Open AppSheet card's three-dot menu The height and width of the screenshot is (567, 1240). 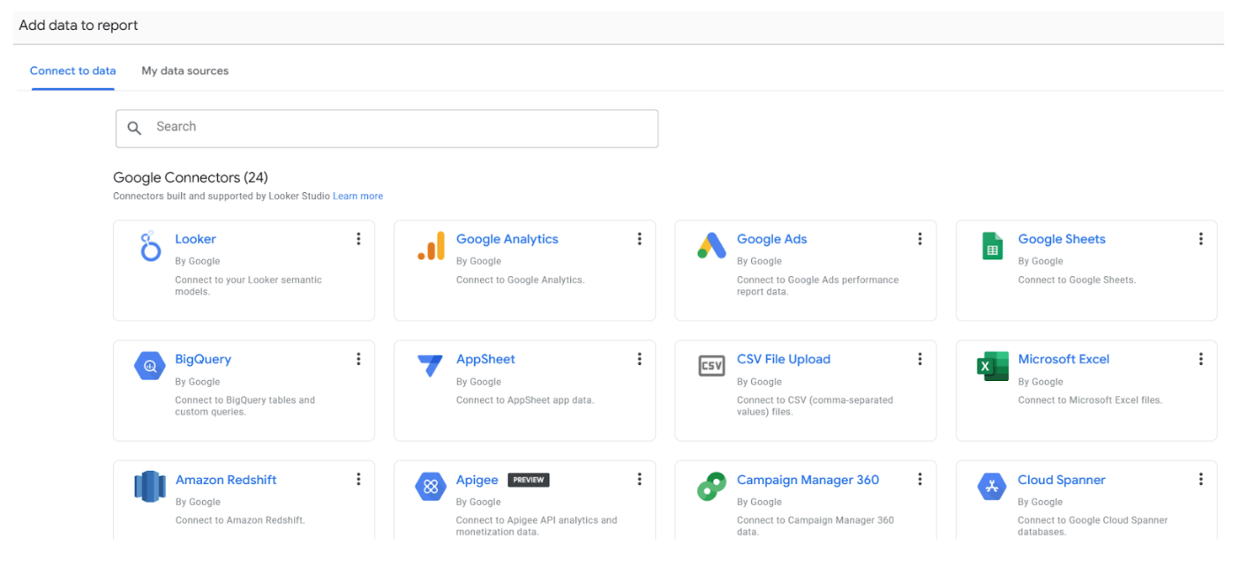click(x=639, y=359)
